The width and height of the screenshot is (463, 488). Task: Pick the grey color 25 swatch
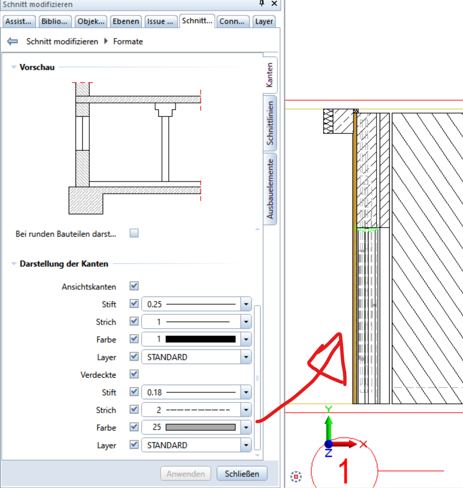(200, 428)
